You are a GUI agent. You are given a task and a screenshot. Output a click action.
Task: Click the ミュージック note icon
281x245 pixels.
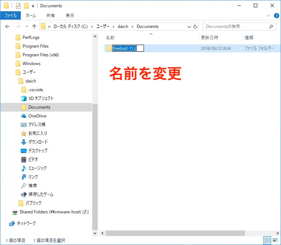(x=23, y=168)
